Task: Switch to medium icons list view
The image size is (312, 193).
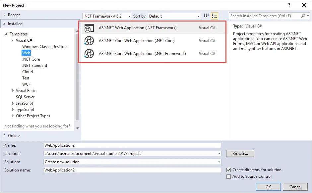Action: coord(215,16)
